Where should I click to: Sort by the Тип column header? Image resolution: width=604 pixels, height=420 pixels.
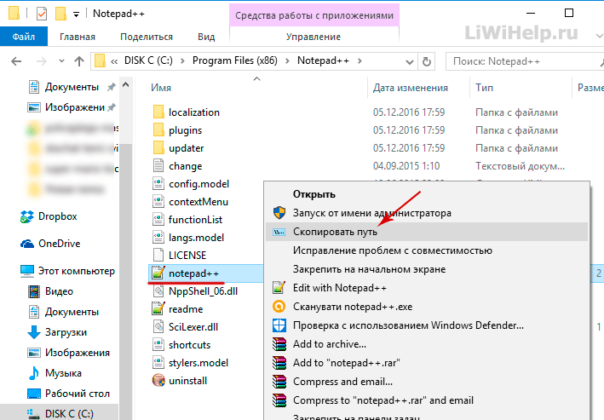(x=484, y=88)
